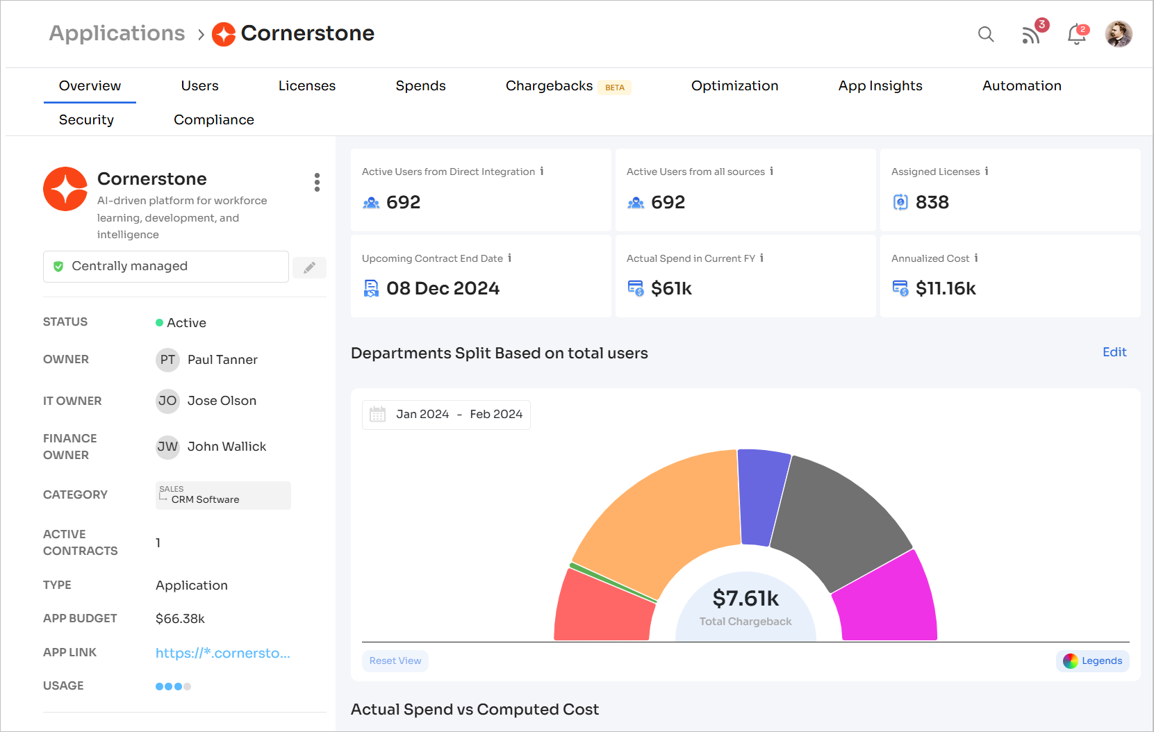Click info icon next to Annualized Cost
Screen dimensions: 1154x732
coord(976,258)
